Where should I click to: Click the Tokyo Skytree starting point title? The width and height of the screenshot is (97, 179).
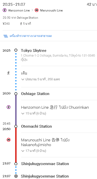[33, 51]
